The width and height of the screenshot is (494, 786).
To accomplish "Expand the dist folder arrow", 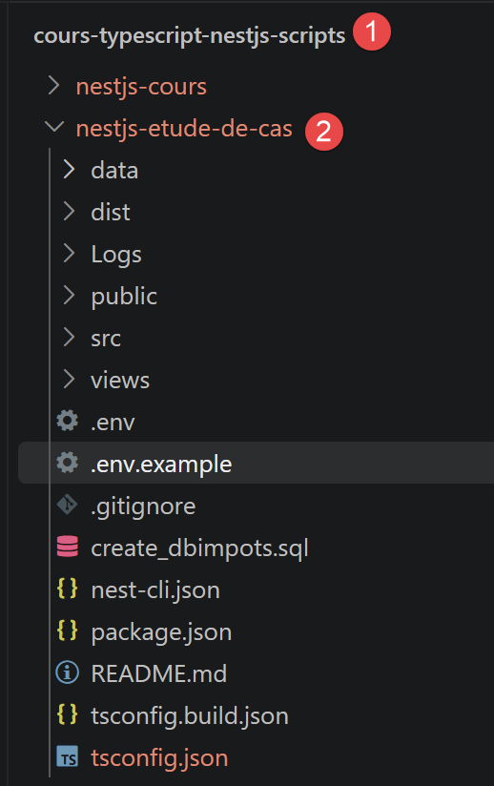I will [69, 211].
